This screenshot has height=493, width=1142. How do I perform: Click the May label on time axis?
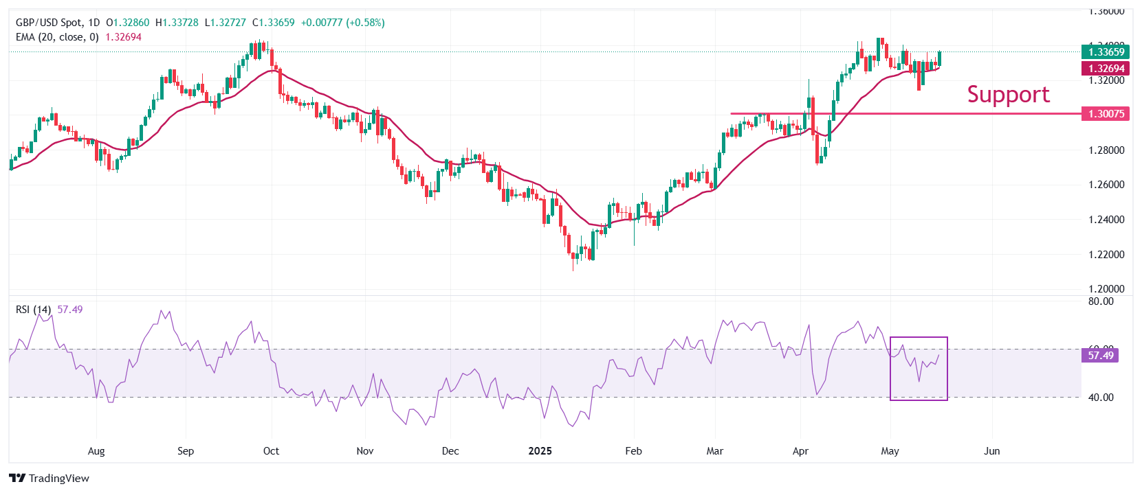890,451
